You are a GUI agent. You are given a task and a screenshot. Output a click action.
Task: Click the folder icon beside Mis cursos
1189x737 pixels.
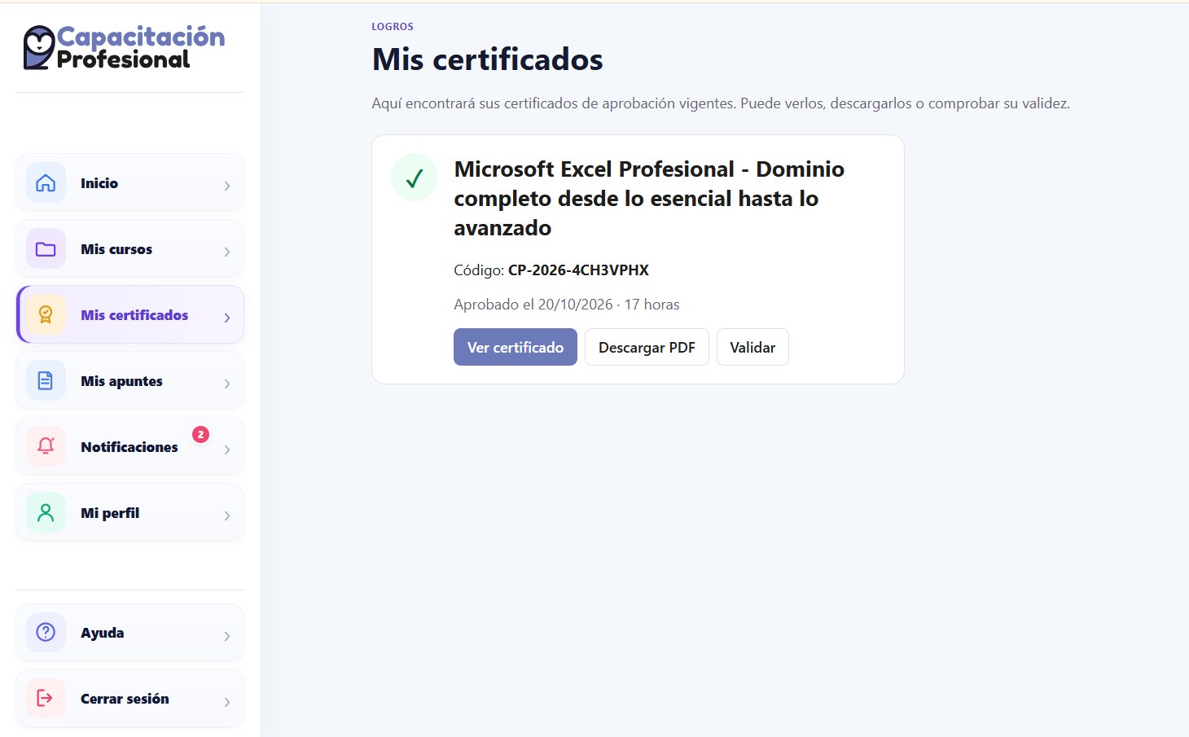pyautogui.click(x=46, y=248)
